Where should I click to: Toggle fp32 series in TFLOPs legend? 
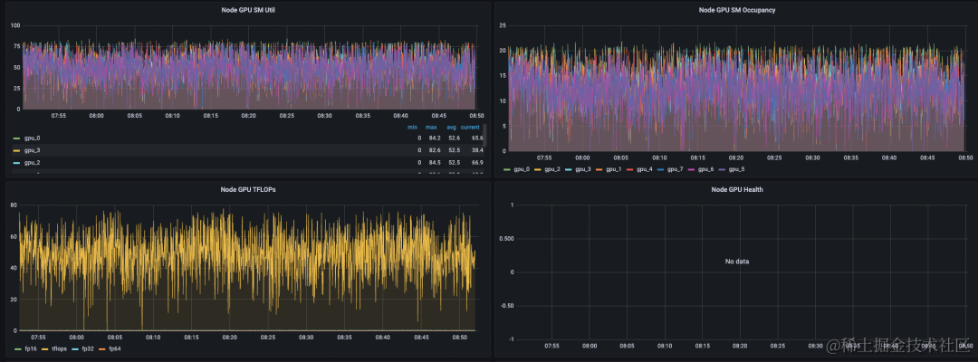(89, 349)
